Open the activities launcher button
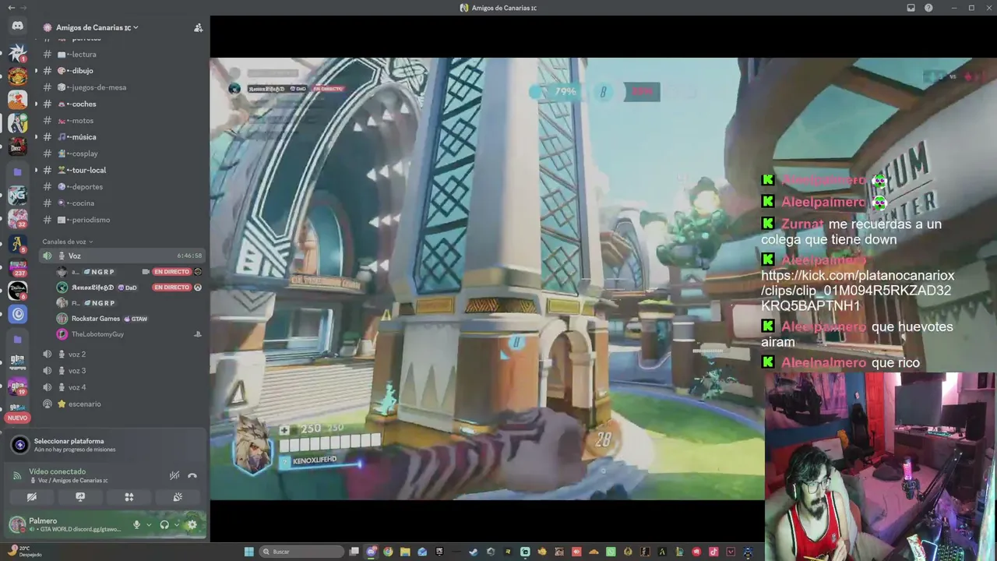Screen dimensions: 997x561 click(x=129, y=497)
